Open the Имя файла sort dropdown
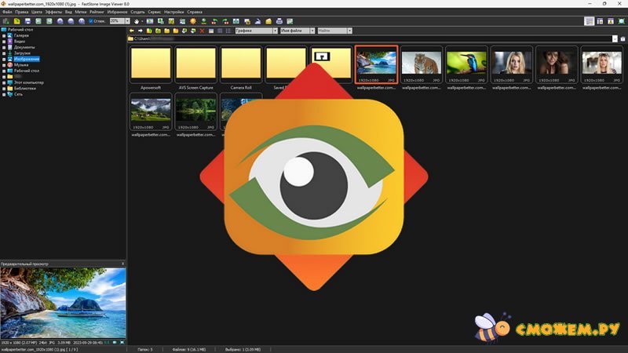628x353 pixels. tap(312, 31)
